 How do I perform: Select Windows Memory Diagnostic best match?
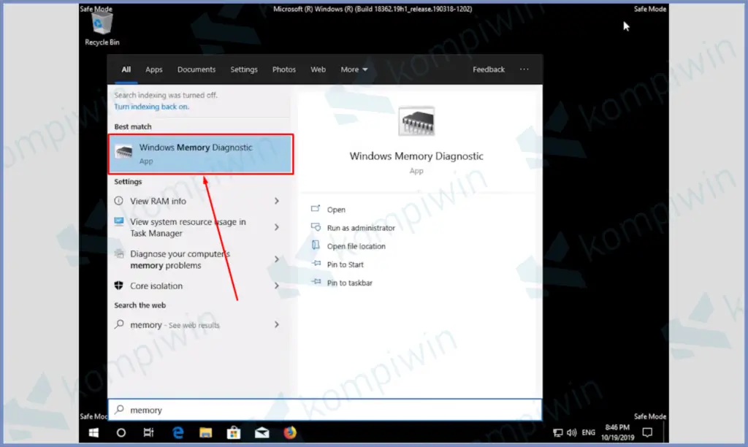(201, 154)
